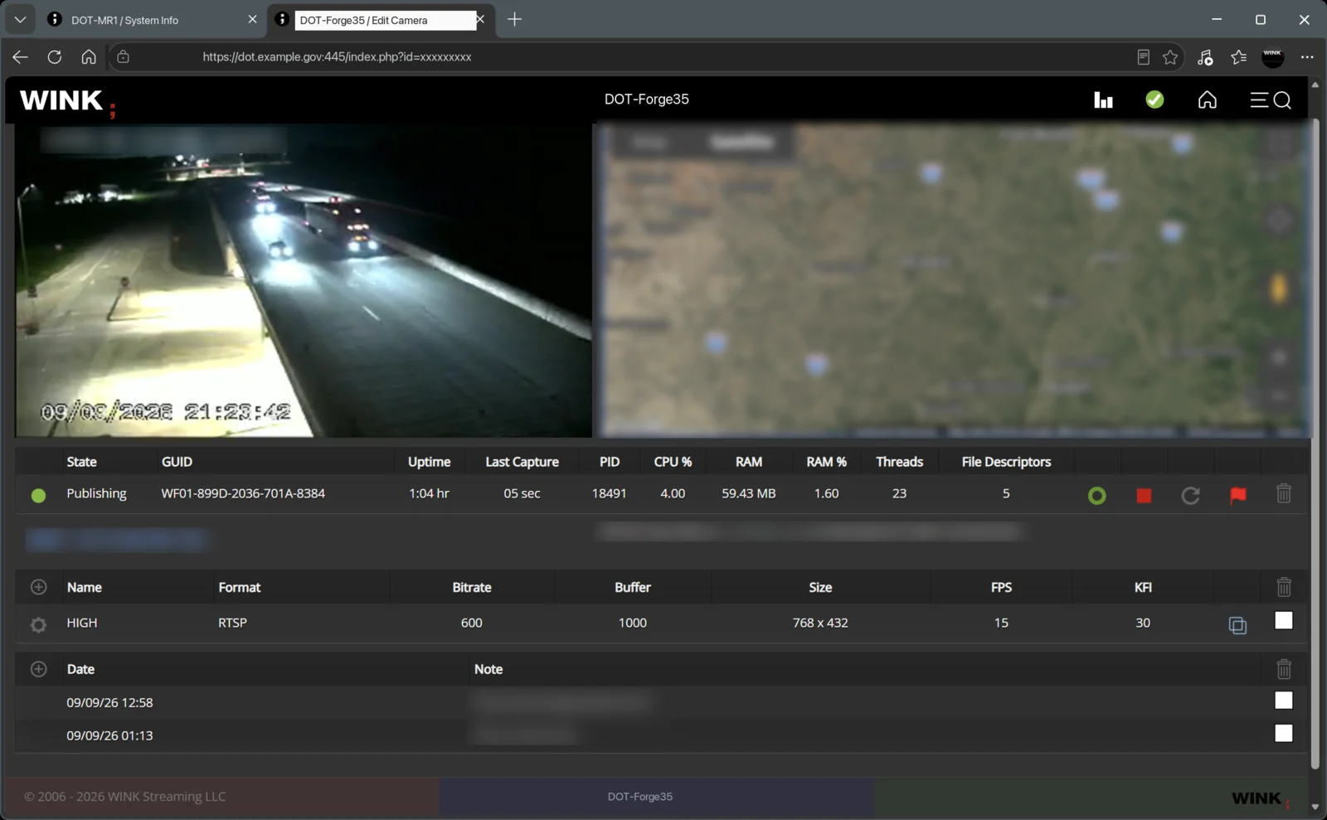Open the menu search icon
The image size is (1327, 820).
1271,100
